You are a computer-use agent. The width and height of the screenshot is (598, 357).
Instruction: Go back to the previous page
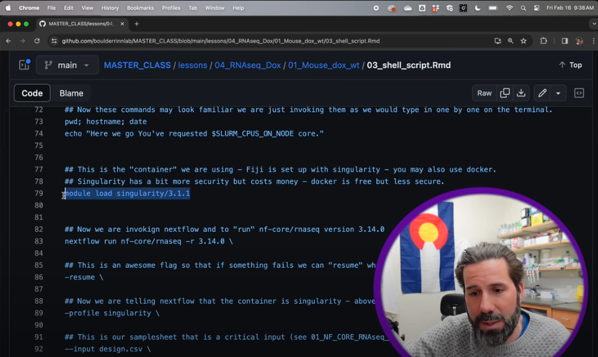pyautogui.click(x=9, y=41)
